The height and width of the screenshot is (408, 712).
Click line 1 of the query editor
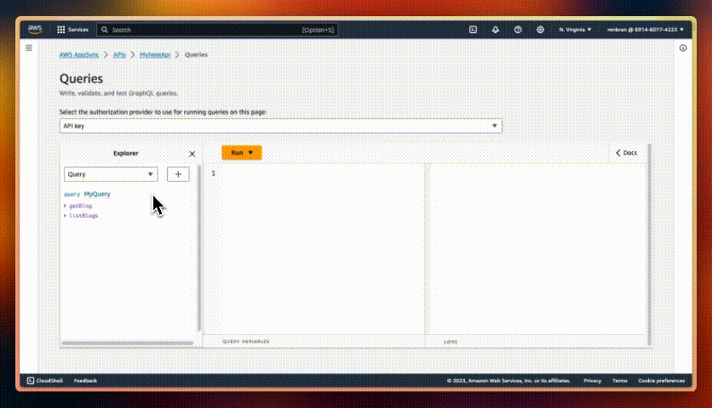(x=323, y=173)
